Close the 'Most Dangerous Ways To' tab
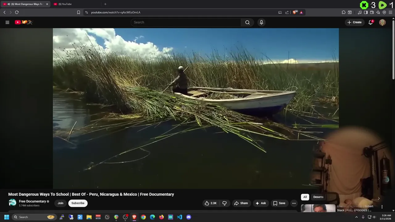 click(x=47, y=4)
